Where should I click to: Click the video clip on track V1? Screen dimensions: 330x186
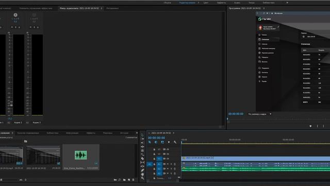pyautogui.click(x=256, y=159)
